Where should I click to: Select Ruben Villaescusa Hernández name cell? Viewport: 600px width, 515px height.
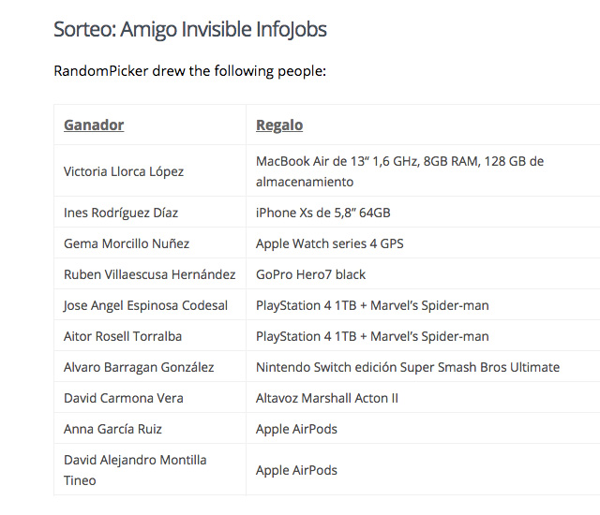(x=150, y=274)
